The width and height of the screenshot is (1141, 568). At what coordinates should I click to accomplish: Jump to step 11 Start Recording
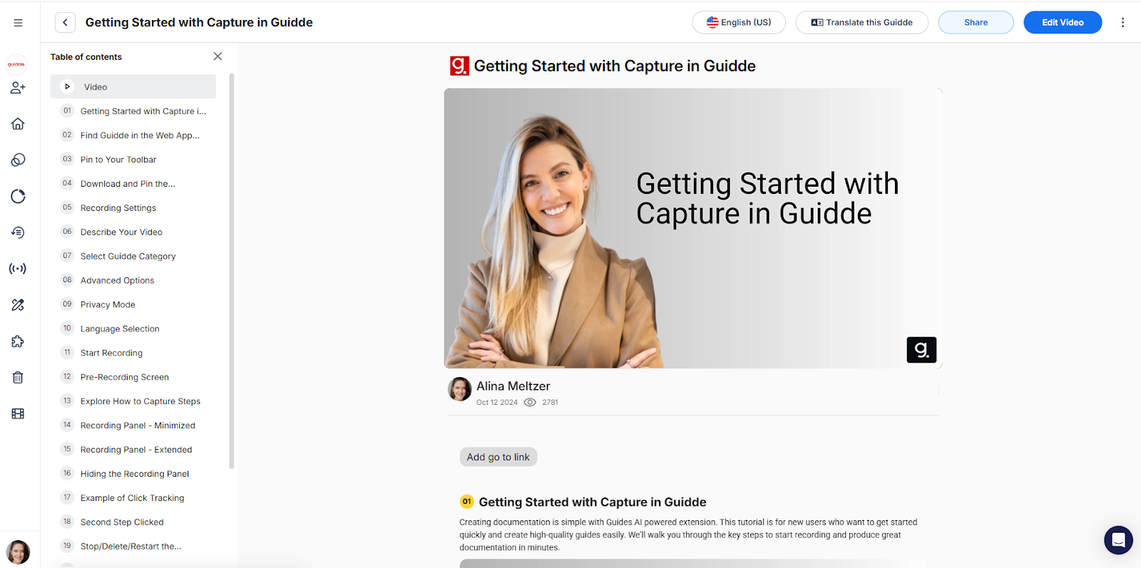[133, 353]
